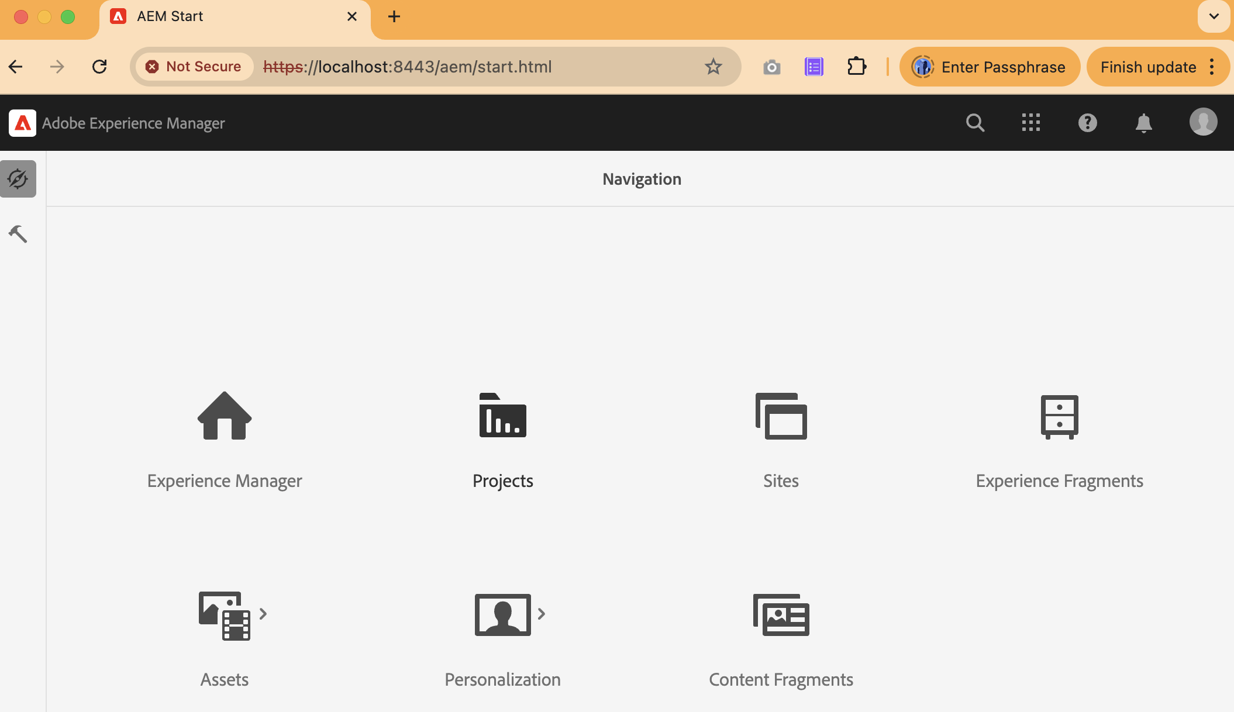Click the Experience Manager home icon
The height and width of the screenshot is (712, 1234).
pos(225,416)
